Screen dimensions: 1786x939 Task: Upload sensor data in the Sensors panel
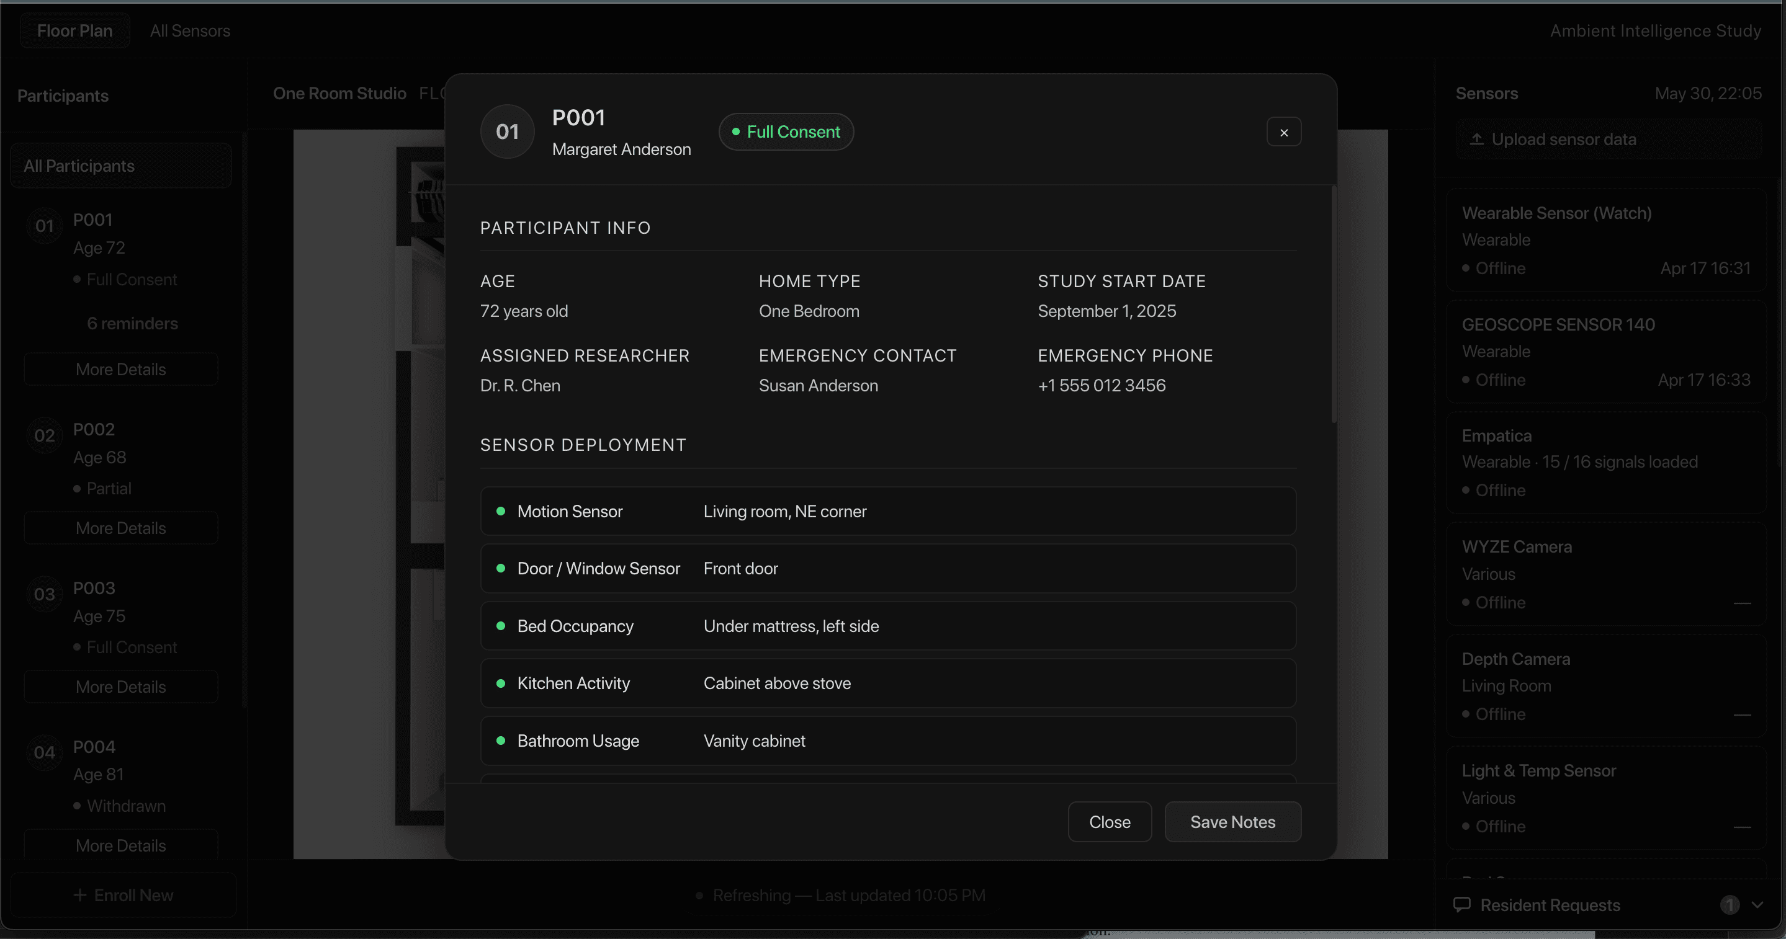(x=1609, y=140)
